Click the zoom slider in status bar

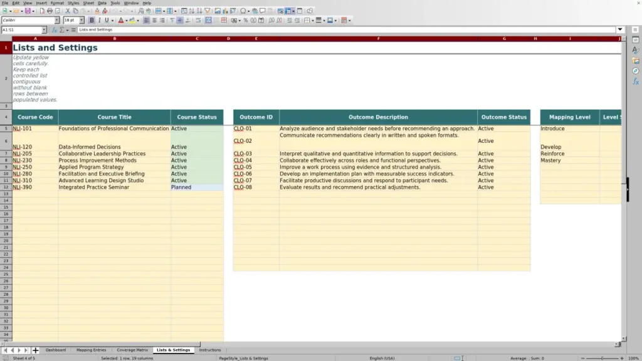point(603,358)
